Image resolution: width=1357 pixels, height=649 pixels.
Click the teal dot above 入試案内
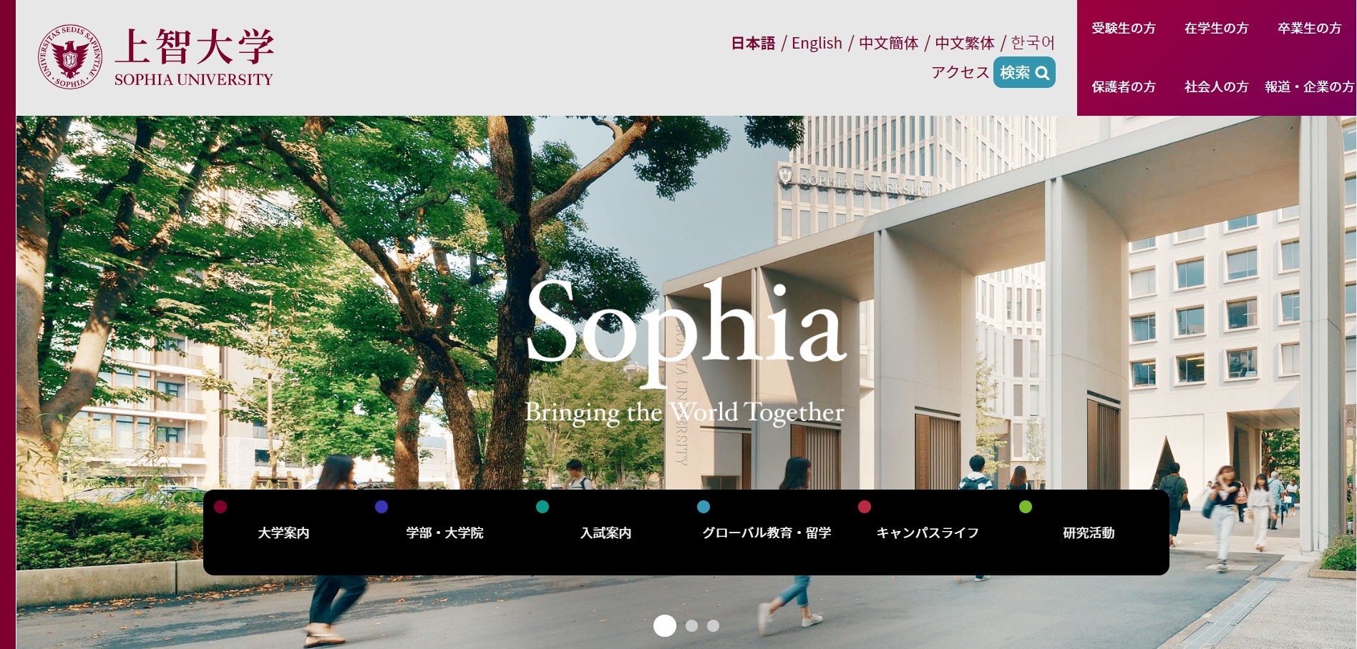pyautogui.click(x=543, y=507)
